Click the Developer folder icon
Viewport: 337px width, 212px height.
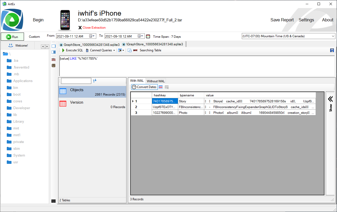(x=9, y=108)
